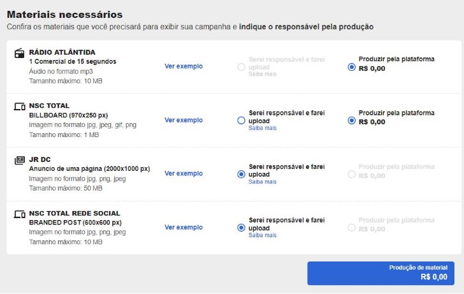Select platform production for RÁDIO ATLÂNTIDA
This screenshot has width=464, height=294.
(352, 67)
